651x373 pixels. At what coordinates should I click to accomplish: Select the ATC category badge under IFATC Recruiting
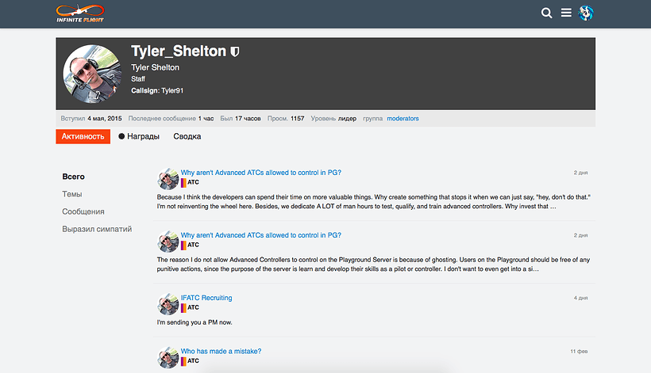pos(191,307)
